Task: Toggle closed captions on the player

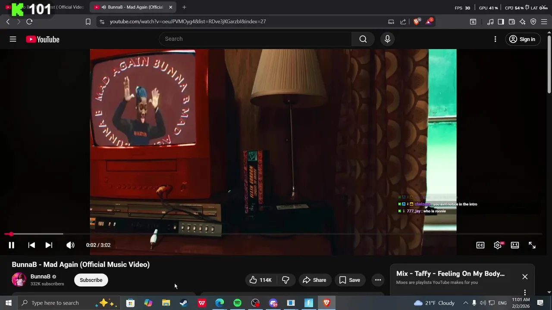Action: [x=480, y=245]
